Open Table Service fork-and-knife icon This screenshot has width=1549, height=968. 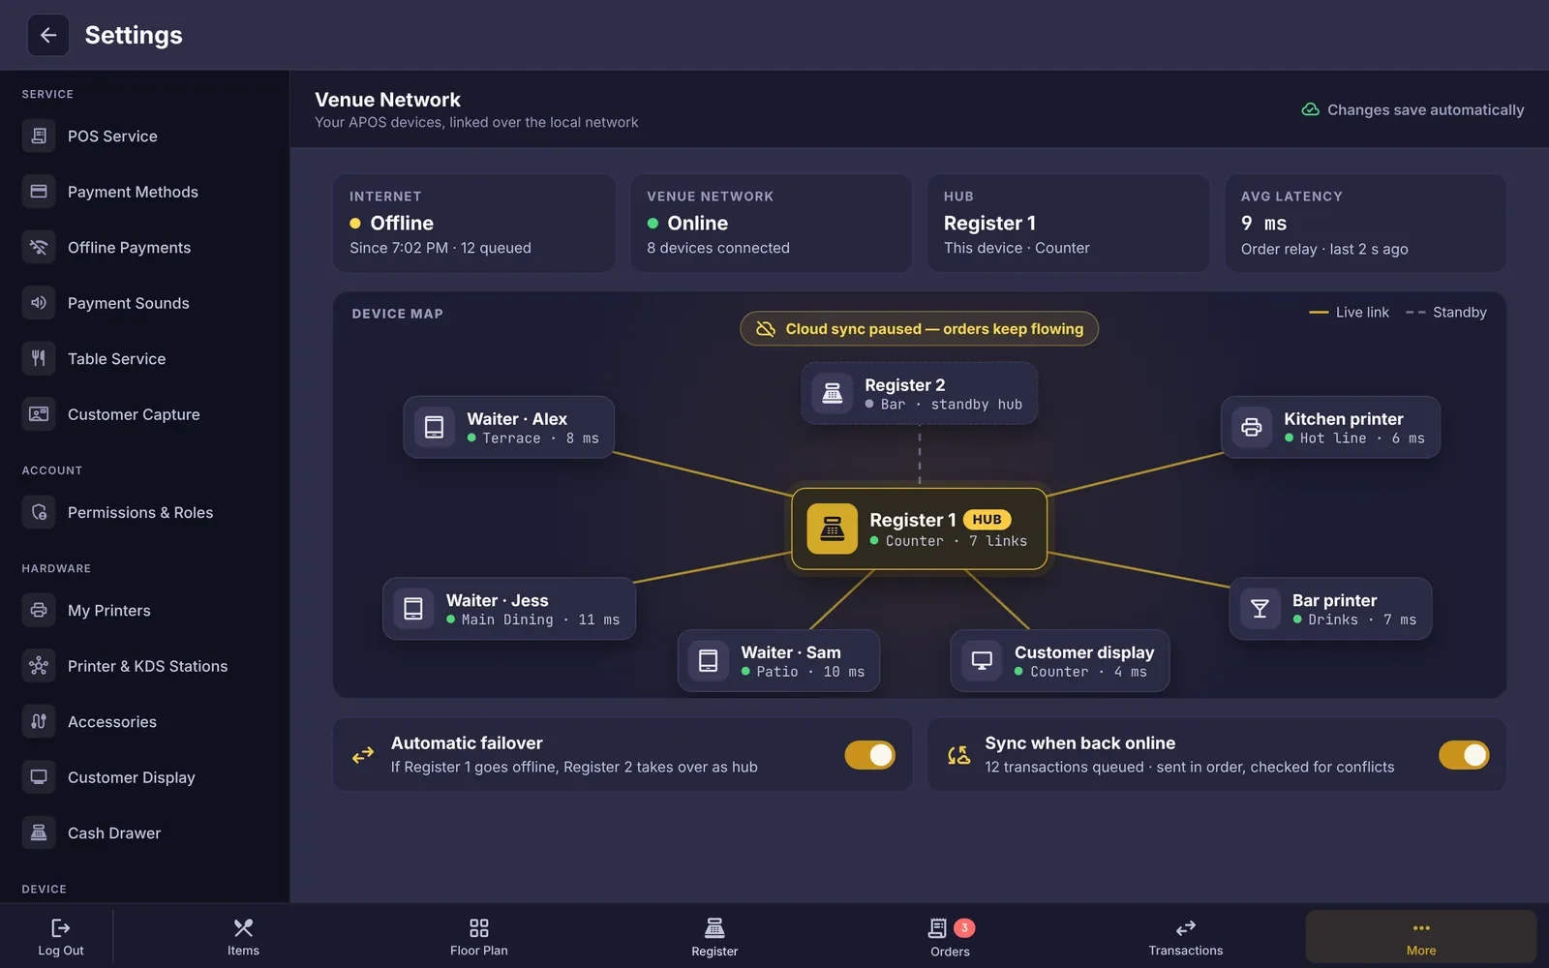(39, 359)
